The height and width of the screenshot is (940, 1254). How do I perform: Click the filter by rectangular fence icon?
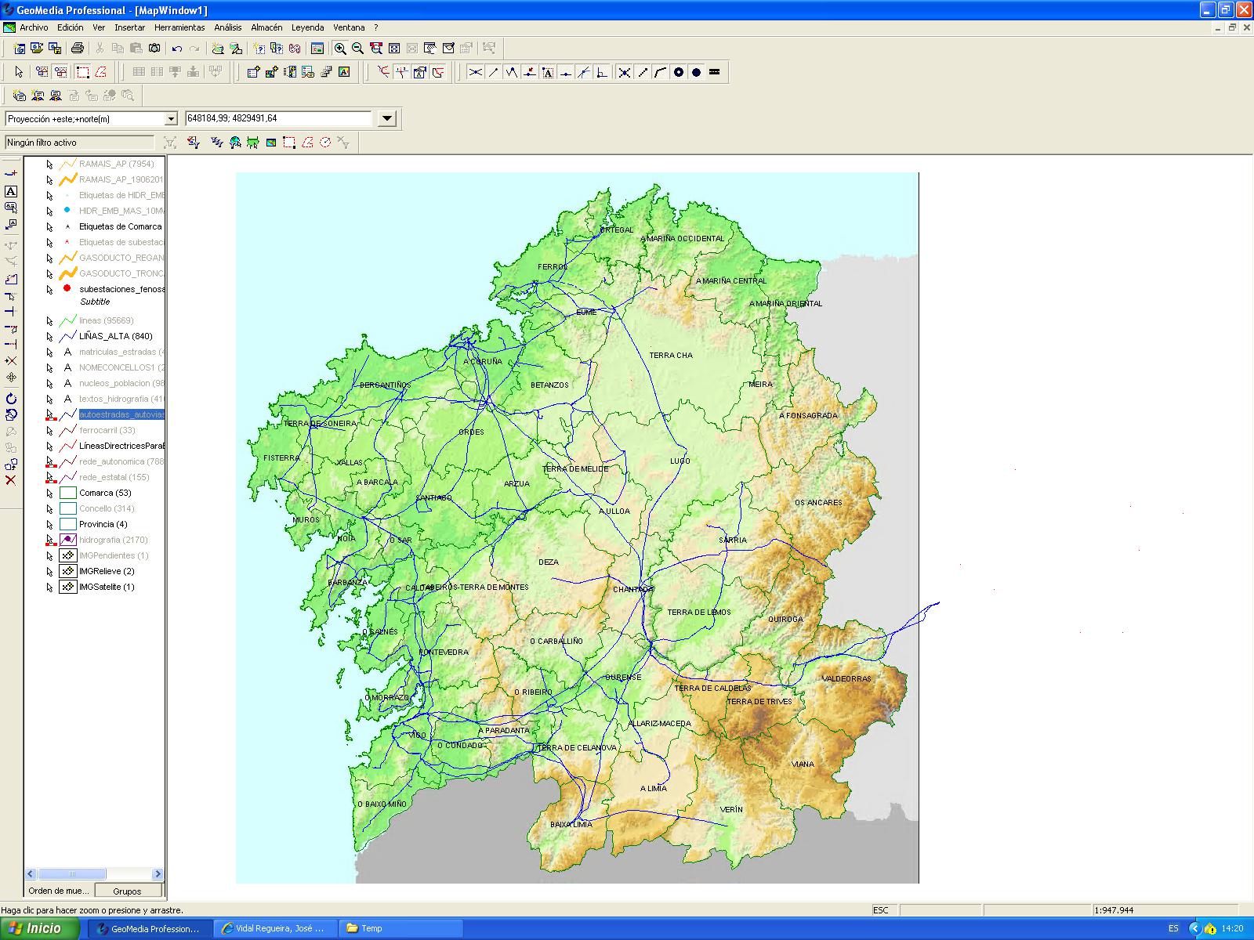click(x=289, y=143)
